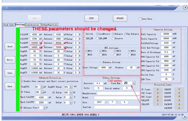Screen dimensions: 188x121
Task: Click the Resistor field 0.1
Action: click(99, 83)
